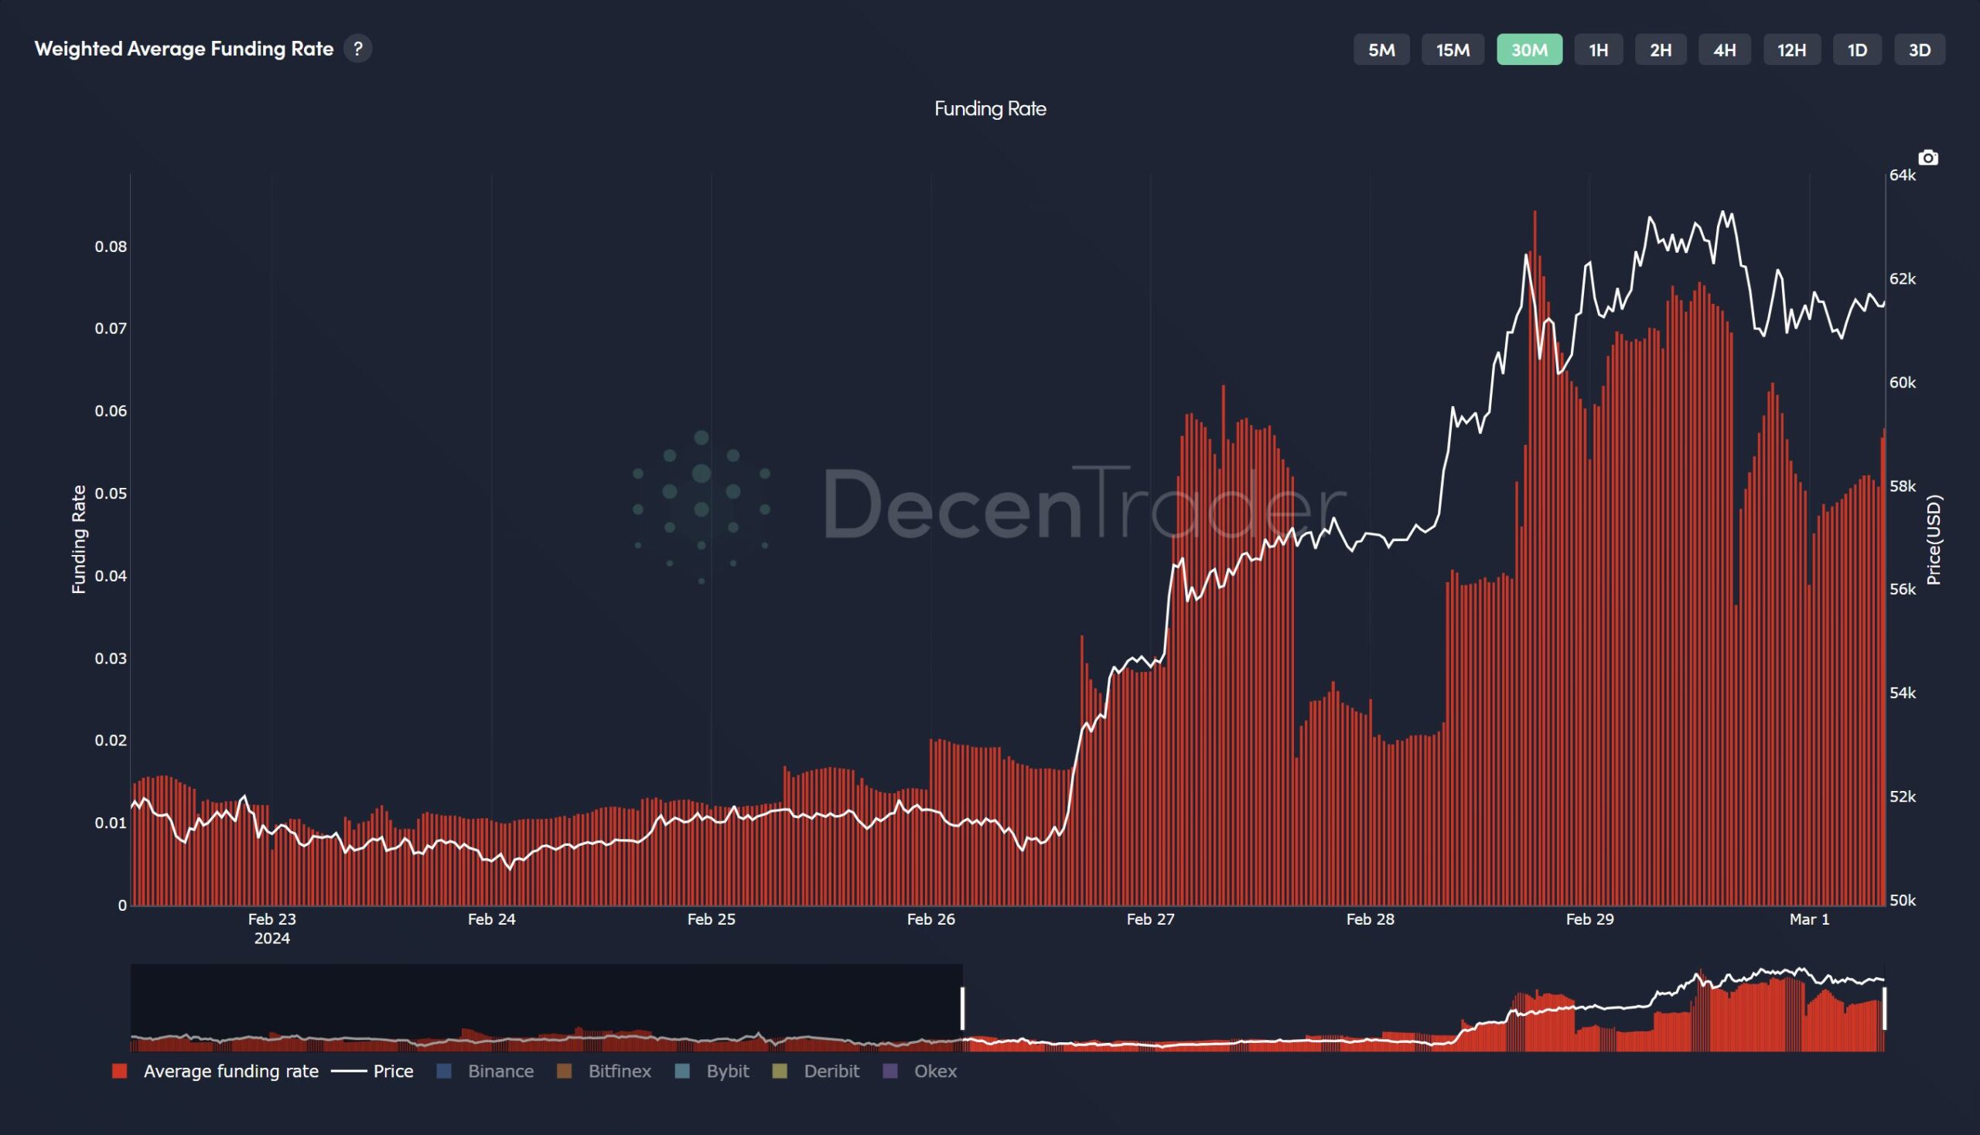
Task: Click the red Average funding rate swatch
Action: pos(120,1071)
